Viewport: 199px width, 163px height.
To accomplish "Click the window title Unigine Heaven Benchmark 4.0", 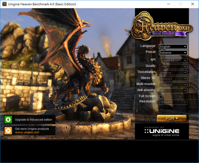I will [42, 4].
